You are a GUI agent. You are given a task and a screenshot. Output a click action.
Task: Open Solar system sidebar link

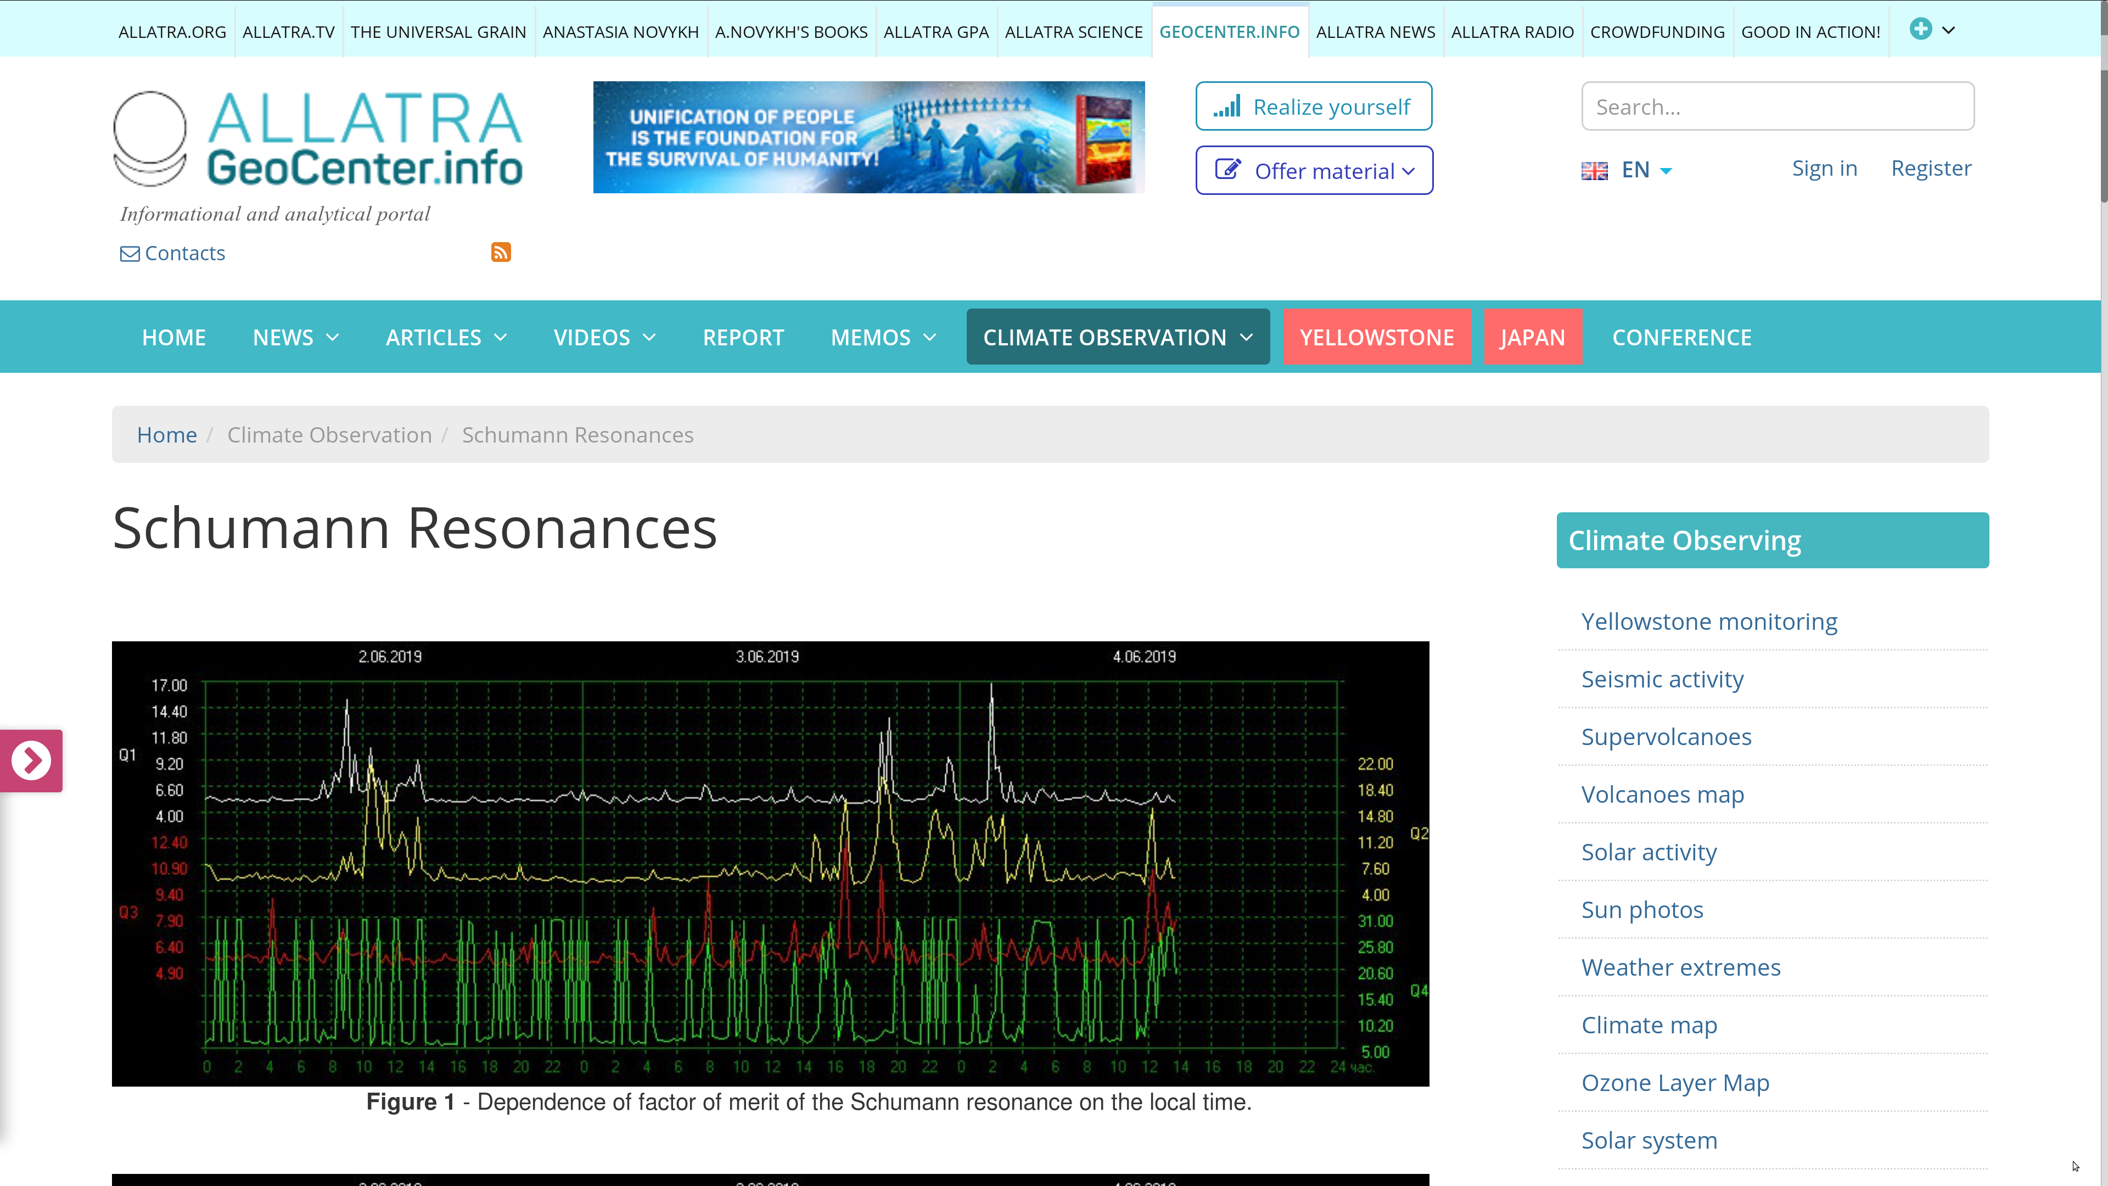point(1649,1140)
